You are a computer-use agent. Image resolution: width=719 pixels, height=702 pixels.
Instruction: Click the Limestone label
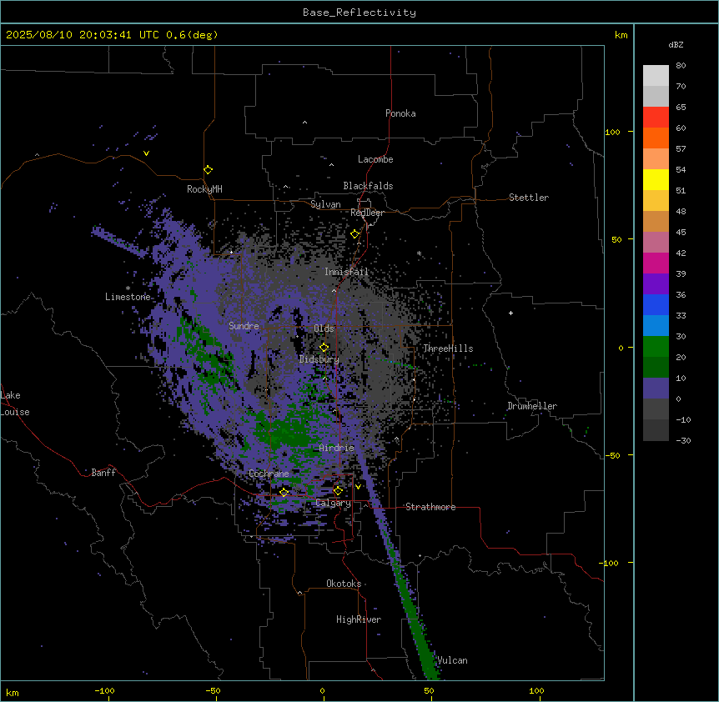coord(128,297)
